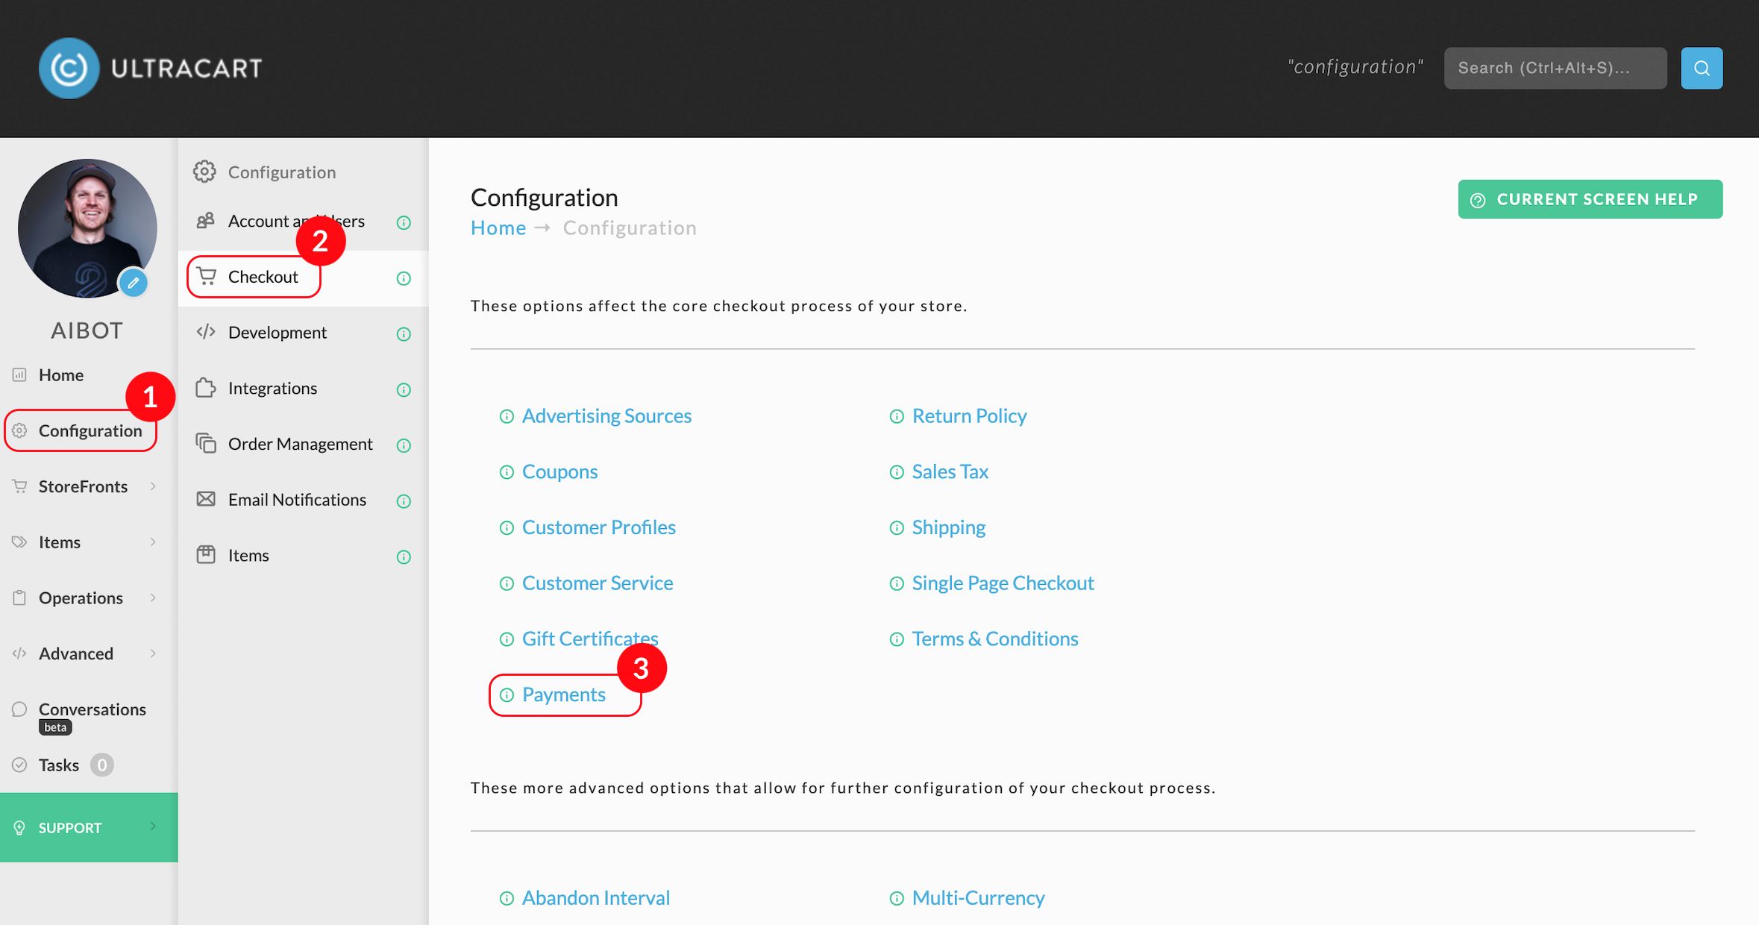The width and height of the screenshot is (1759, 925).
Task: Click the UltraCart logo icon
Action: (x=69, y=68)
